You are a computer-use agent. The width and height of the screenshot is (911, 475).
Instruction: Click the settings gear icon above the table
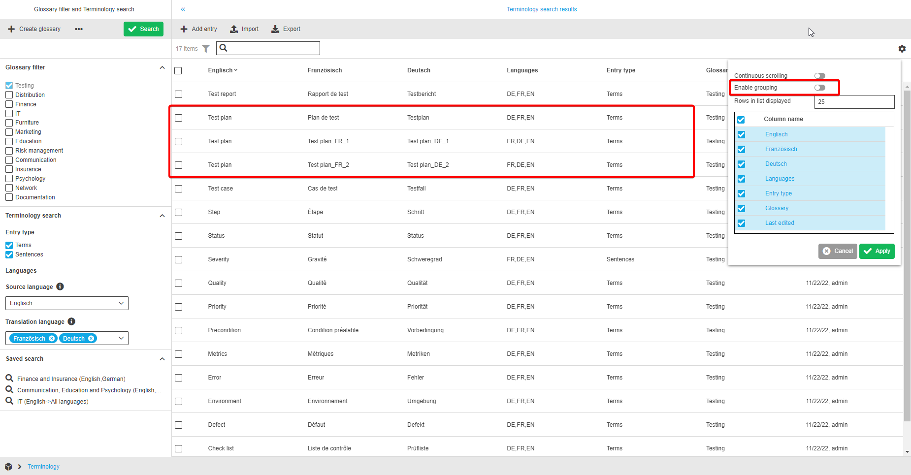[902, 49]
